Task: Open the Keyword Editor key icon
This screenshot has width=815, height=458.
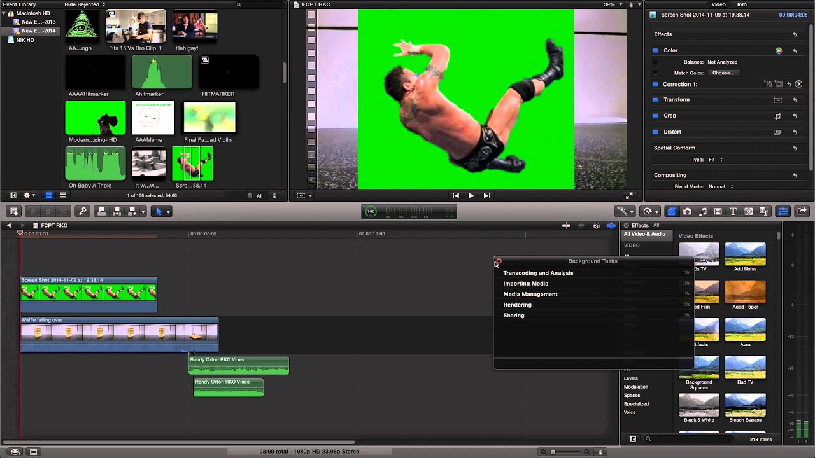Action: pos(81,211)
